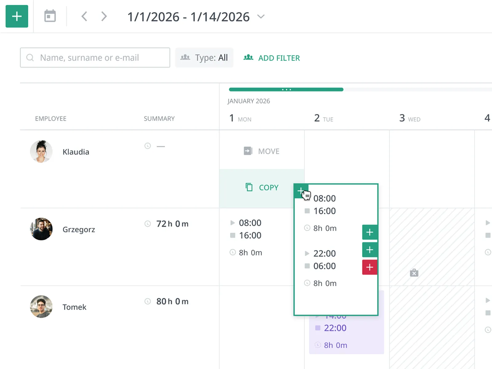Click the green add button in the top bar
The height and width of the screenshot is (369, 492).
17,16
